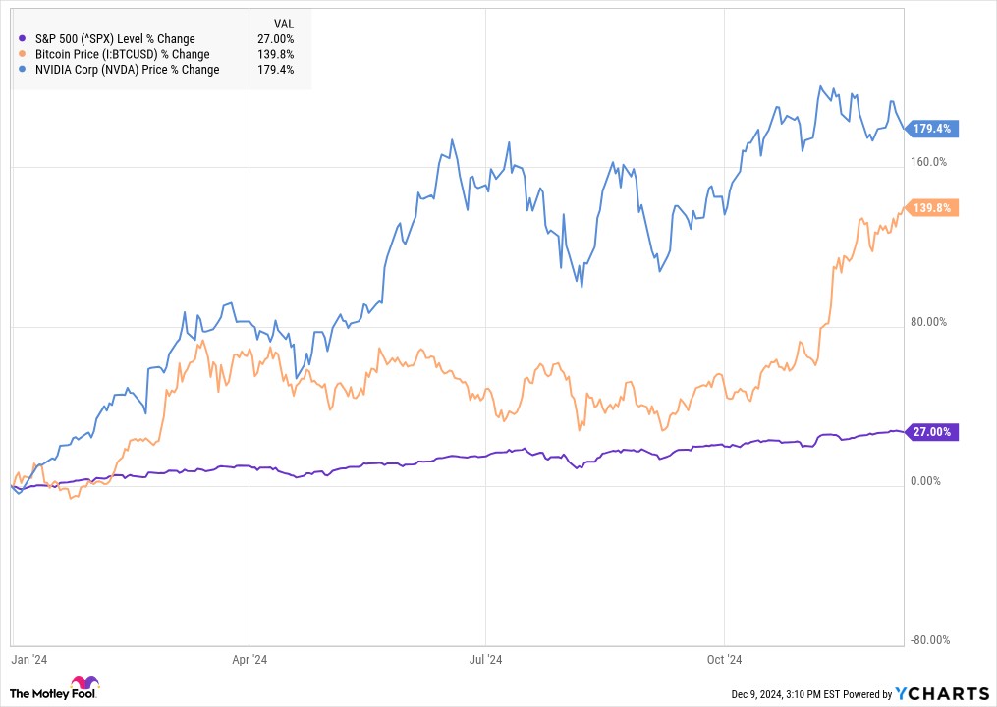Select the S&P 500 (^SPX) legend label
The width and height of the screenshot is (997, 707).
[115, 38]
